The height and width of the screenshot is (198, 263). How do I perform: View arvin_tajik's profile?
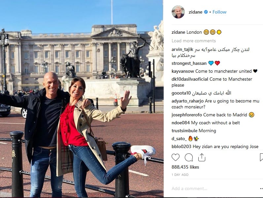182,49
